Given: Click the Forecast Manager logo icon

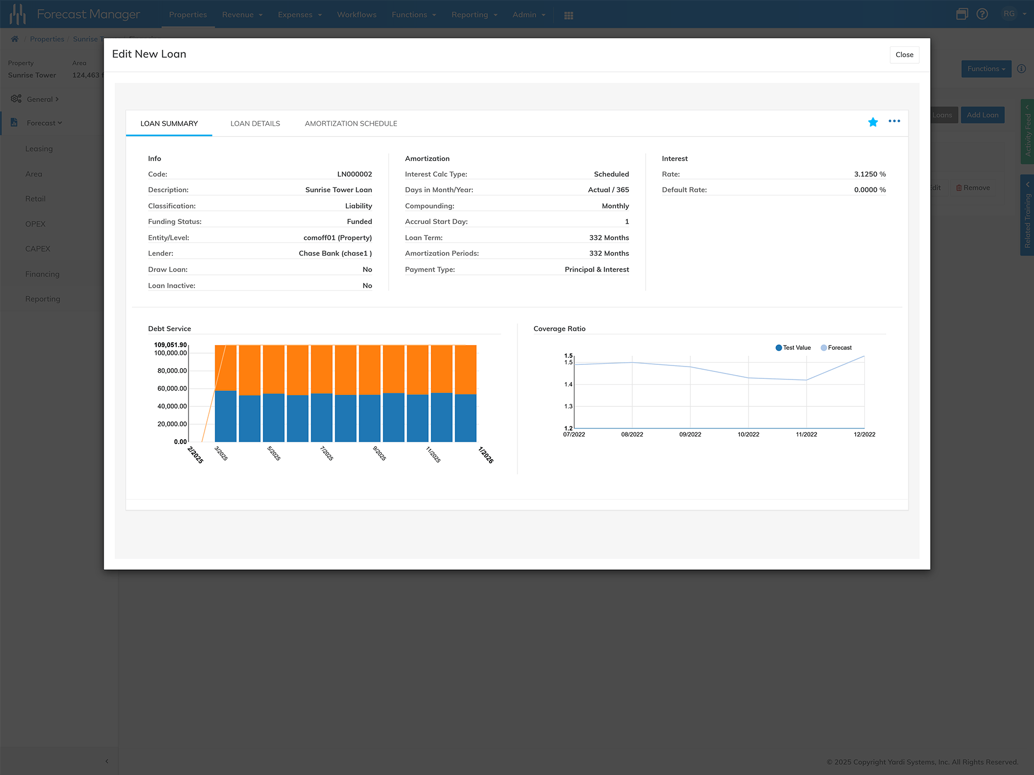Looking at the screenshot, I should pyautogui.click(x=18, y=15).
